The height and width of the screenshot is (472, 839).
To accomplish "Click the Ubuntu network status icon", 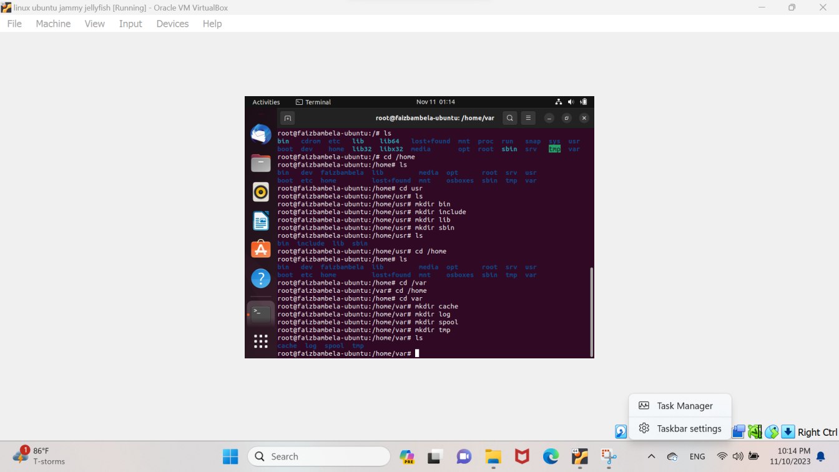I will tap(559, 102).
